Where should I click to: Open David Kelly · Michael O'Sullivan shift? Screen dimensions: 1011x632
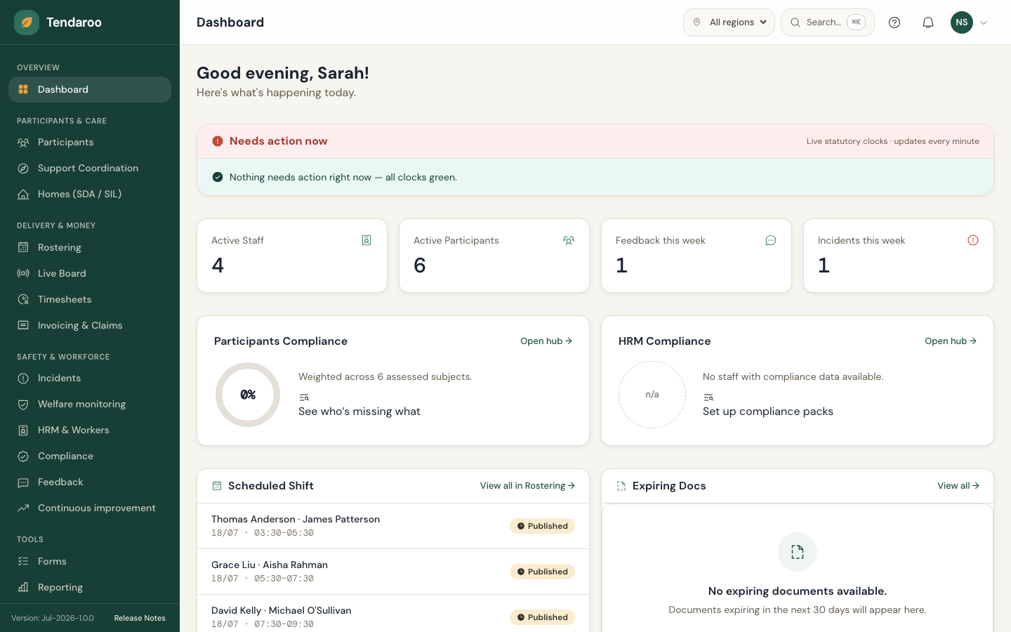[393, 614]
